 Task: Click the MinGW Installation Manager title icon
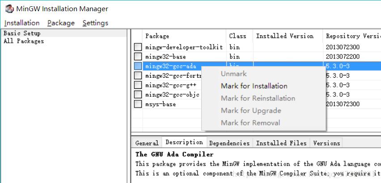coord(9,9)
